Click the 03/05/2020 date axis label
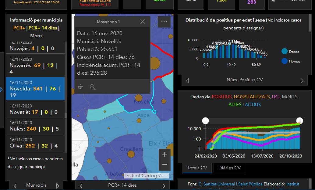 (234, 156)
